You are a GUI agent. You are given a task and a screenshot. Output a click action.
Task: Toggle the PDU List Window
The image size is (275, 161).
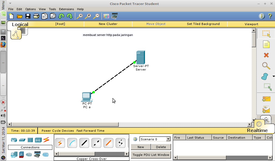pos(151,155)
